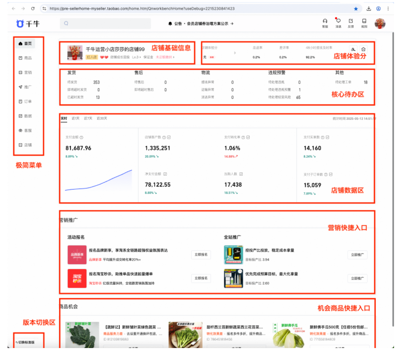Open the 【蔬鲜记】新鲜皱叶菜 product title
This screenshot has width=405, height=351.
[x=132, y=327]
